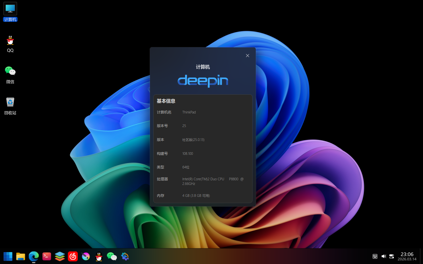This screenshot has height=264, width=423.
Task: Launch Microsoft Edge browser from taskbar
Action: pyautogui.click(x=34, y=256)
